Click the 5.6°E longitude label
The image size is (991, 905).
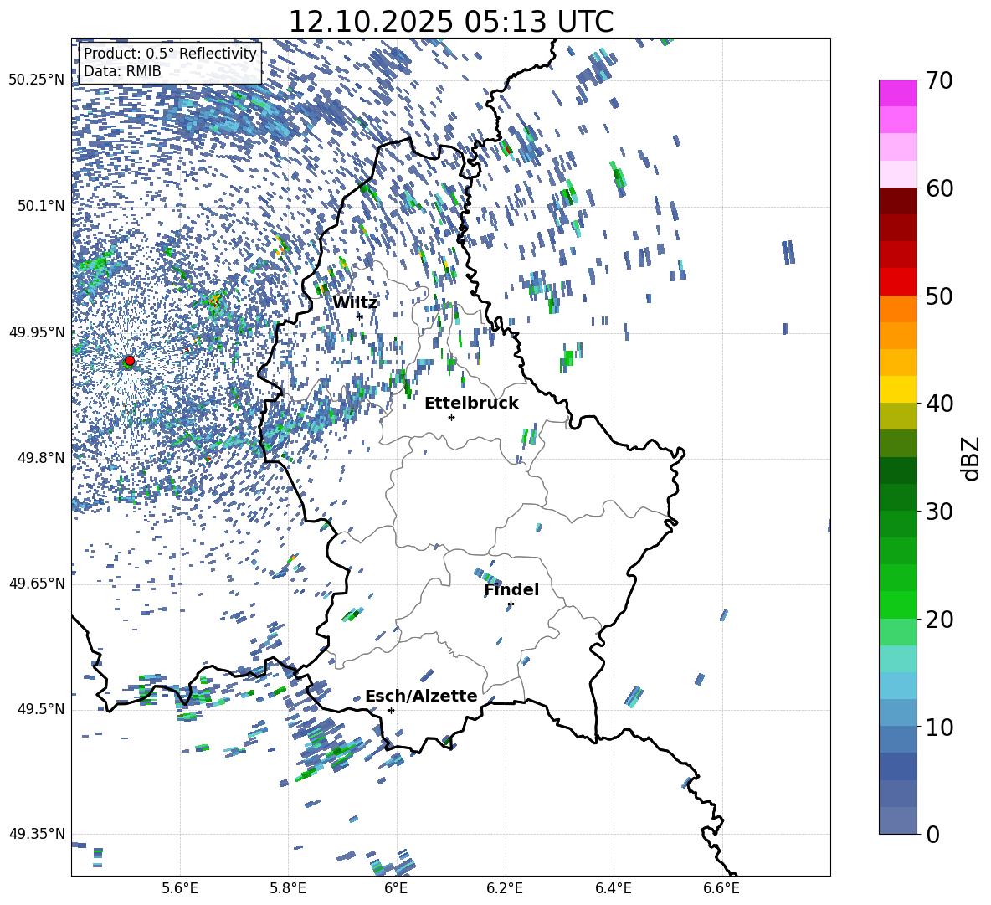pyautogui.click(x=180, y=888)
